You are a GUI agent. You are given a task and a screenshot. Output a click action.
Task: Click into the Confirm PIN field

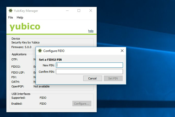(x=89, y=71)
